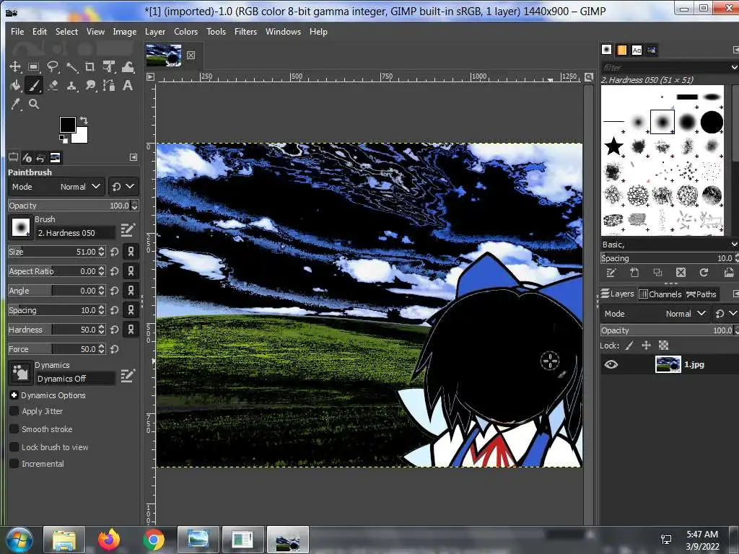Select the Text tool

tap(128, 85)
